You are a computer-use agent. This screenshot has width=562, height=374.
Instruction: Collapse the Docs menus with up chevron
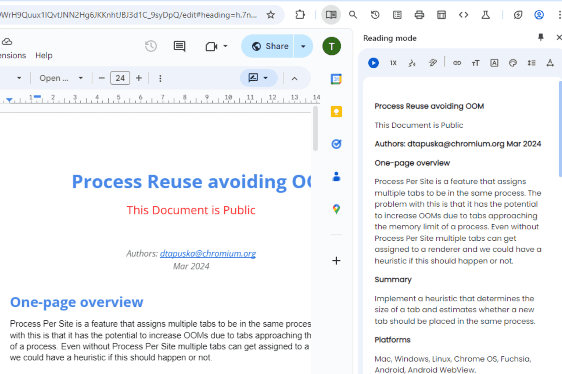[295, 79]
